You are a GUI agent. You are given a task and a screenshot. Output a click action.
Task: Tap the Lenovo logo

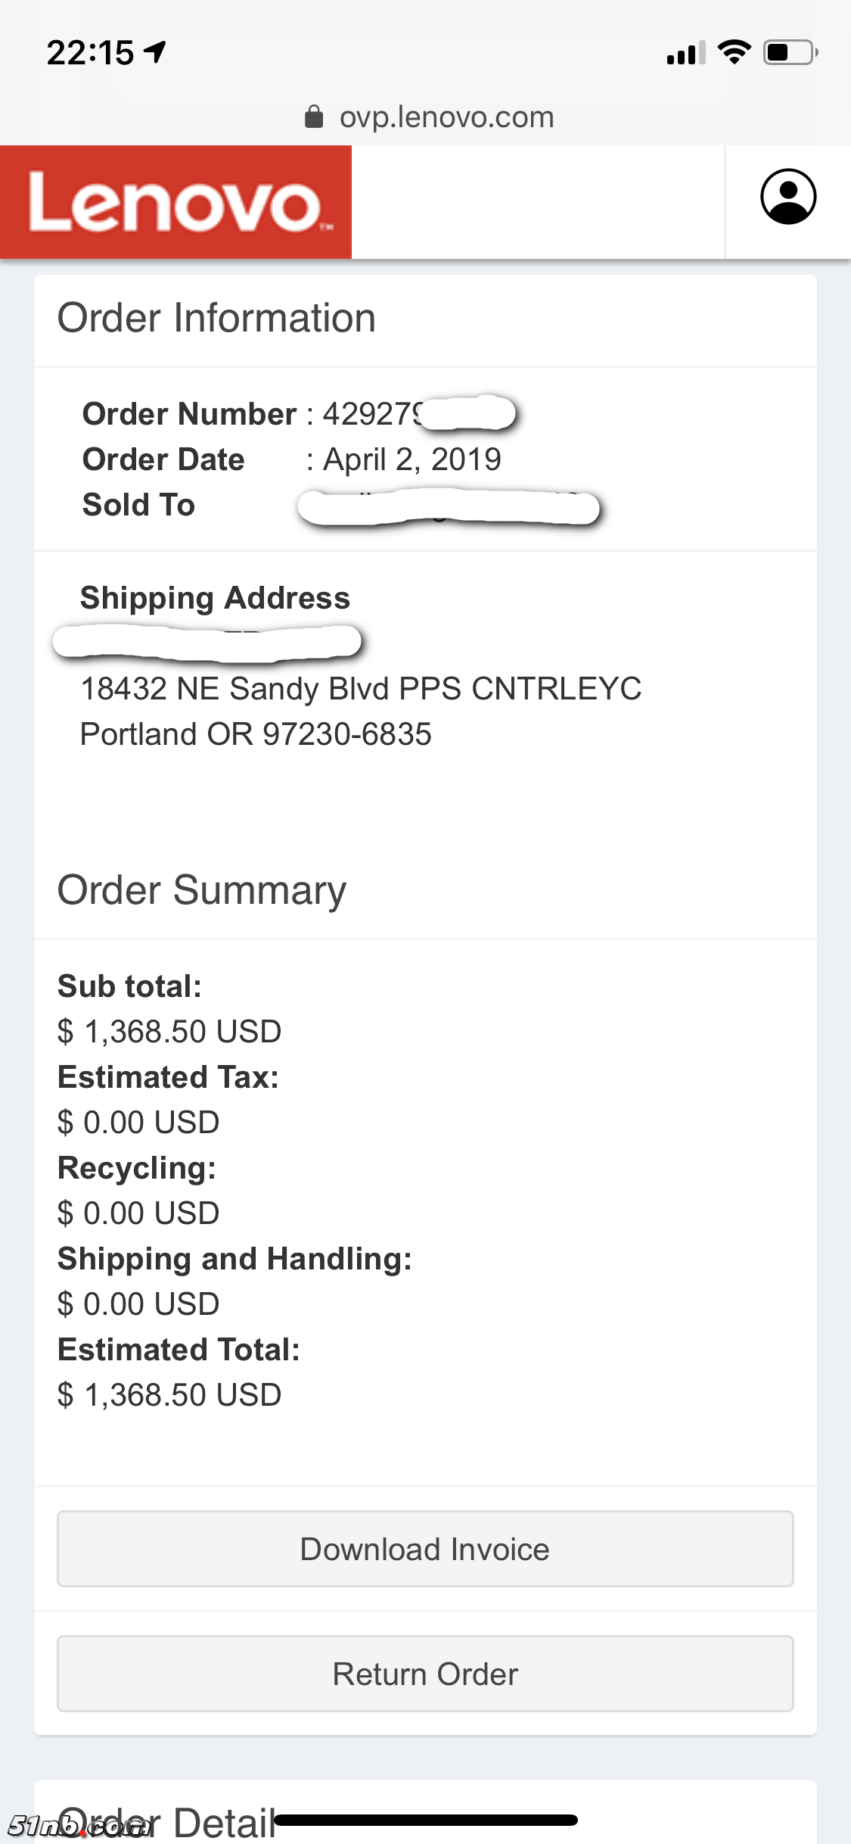coord(176,202)
